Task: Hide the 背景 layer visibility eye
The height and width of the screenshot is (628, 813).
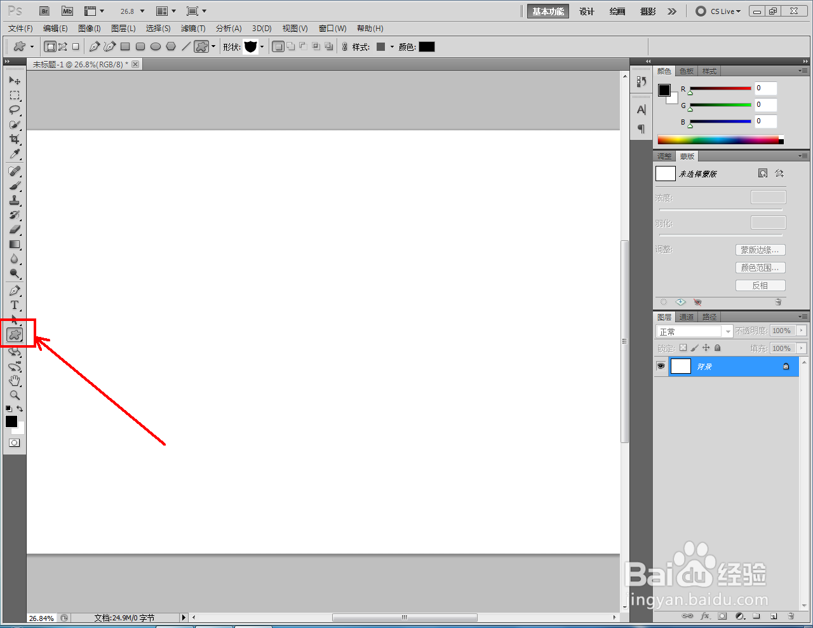Action: coord(661,366)
